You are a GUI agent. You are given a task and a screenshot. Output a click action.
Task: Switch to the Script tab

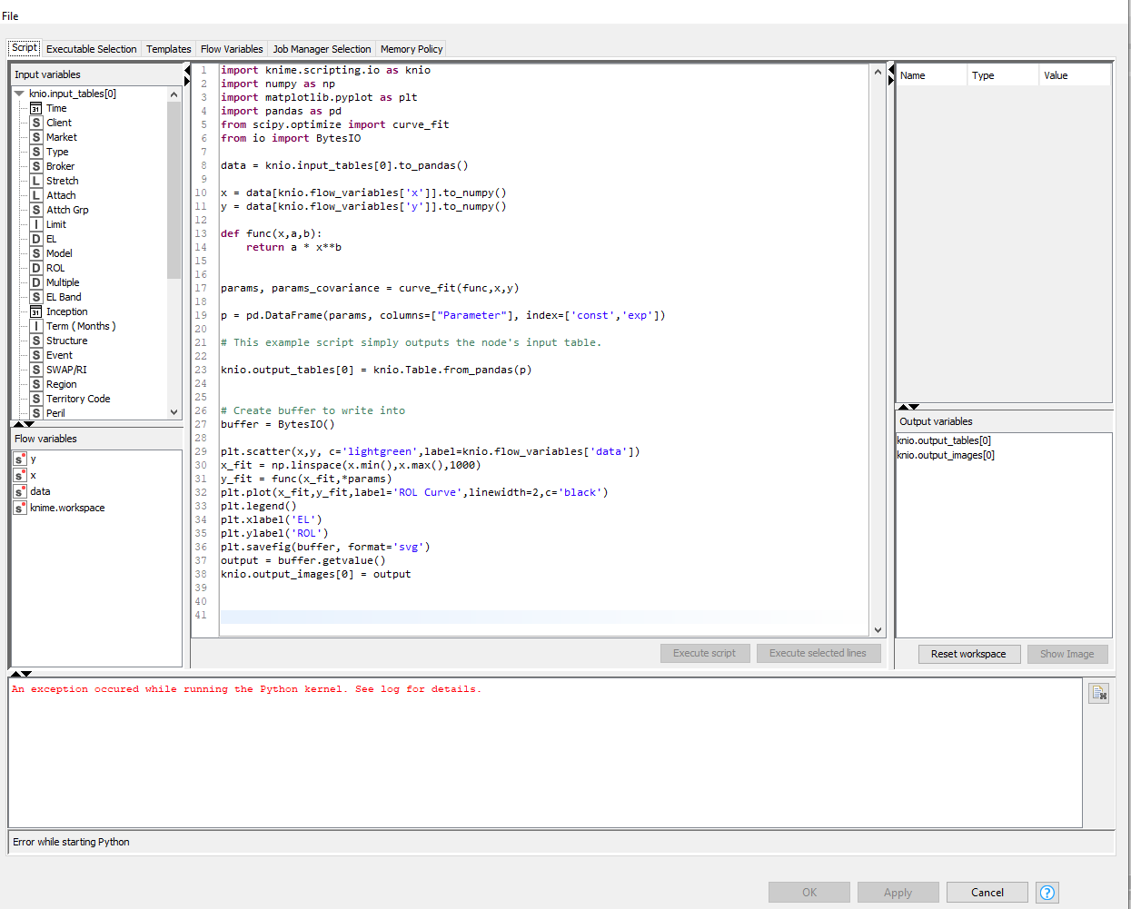(25, 48)
